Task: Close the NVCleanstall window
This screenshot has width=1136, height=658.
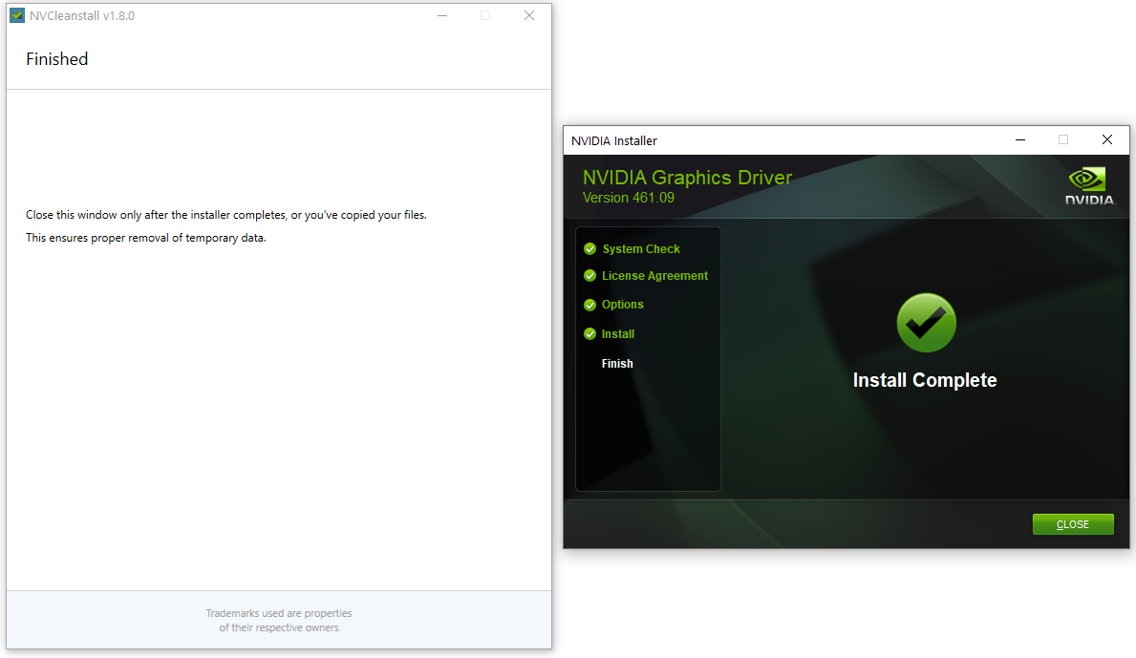Action: 529,15
